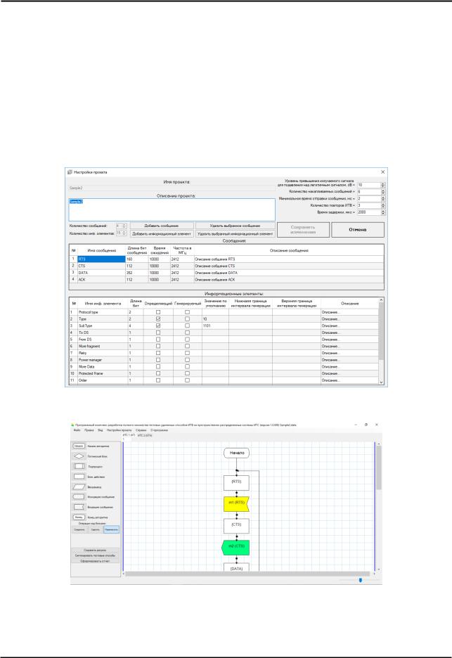Adjust stepper for signal excess level dB
This screenshot has width=452, height=658.
[x=382, y=185]
